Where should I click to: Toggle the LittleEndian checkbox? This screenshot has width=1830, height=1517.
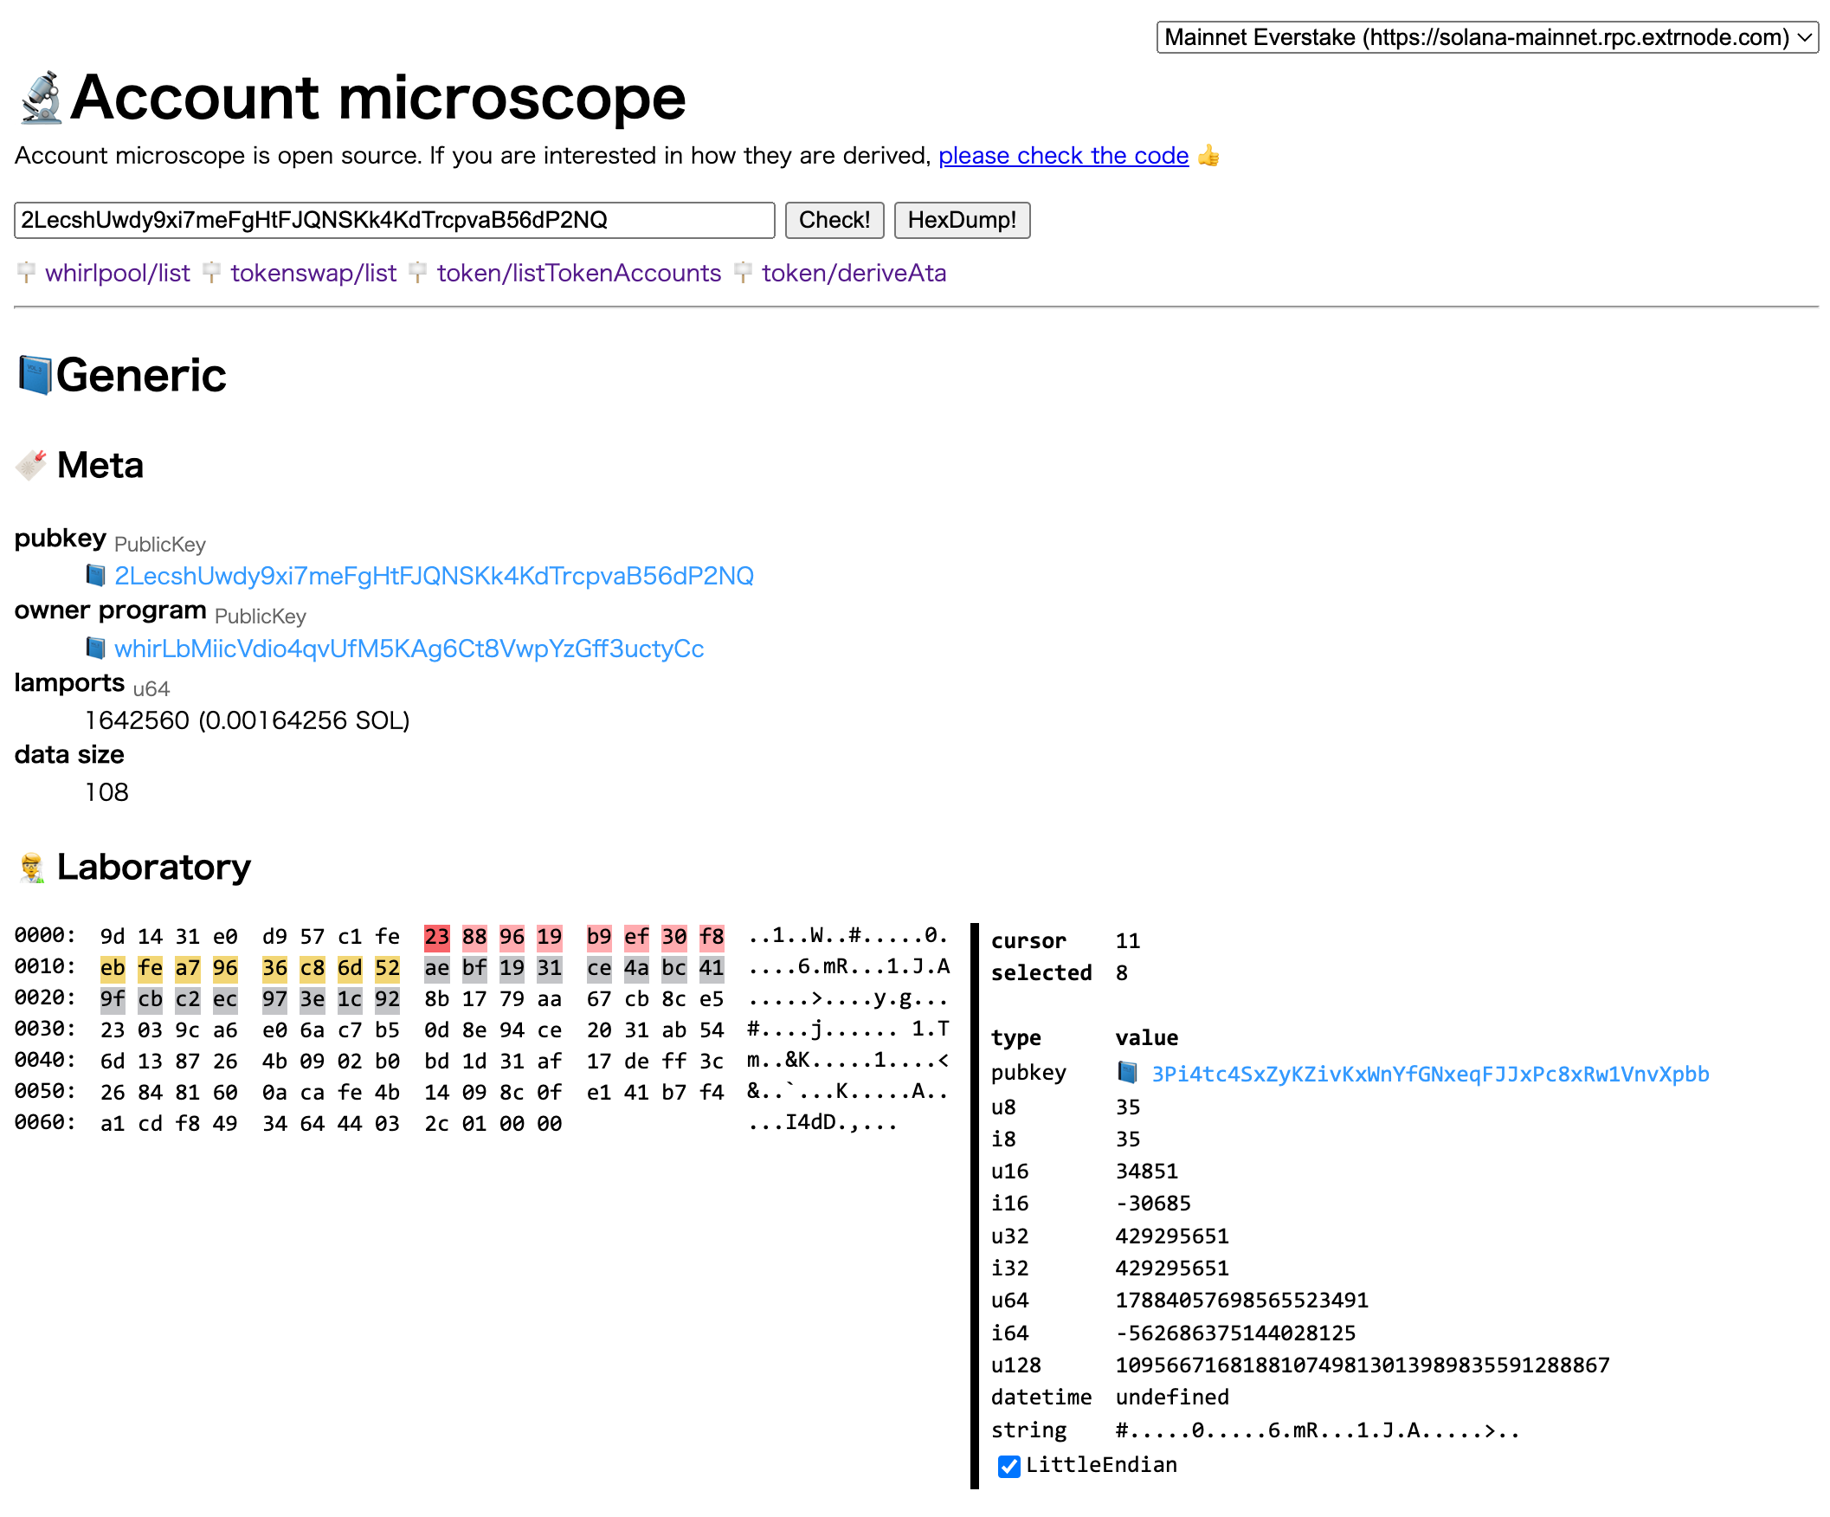(x=1008, y=1467)
